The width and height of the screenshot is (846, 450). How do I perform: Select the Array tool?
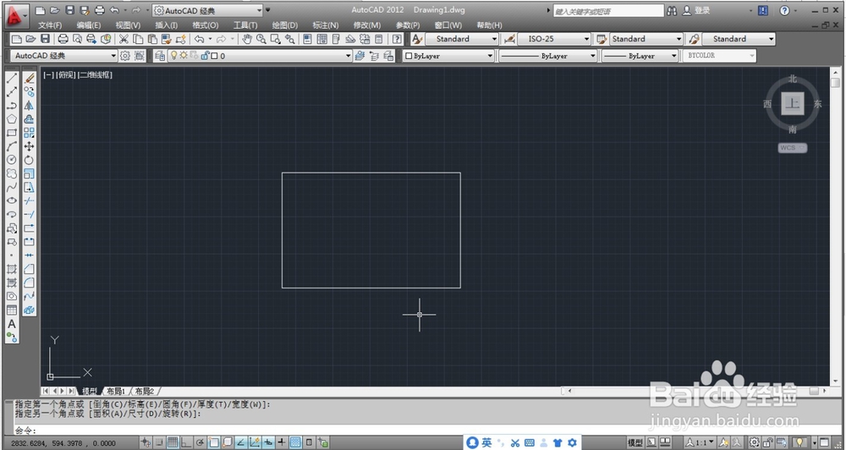pyautogui.click(x=29, y=133)
